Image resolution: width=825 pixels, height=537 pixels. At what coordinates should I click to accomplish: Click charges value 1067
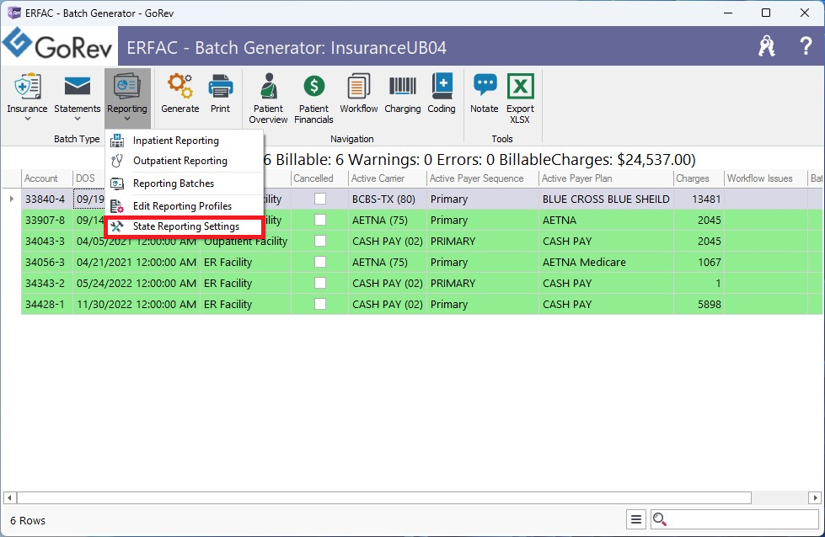click(x=699, y=262)
